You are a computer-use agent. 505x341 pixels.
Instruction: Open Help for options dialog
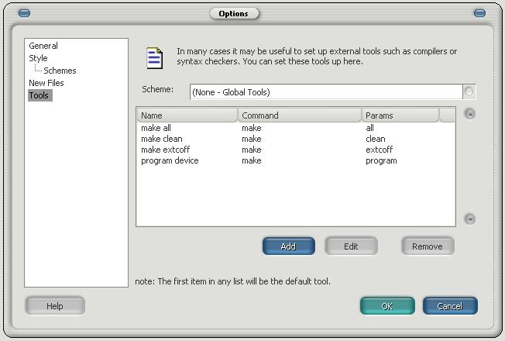[55, 305]
